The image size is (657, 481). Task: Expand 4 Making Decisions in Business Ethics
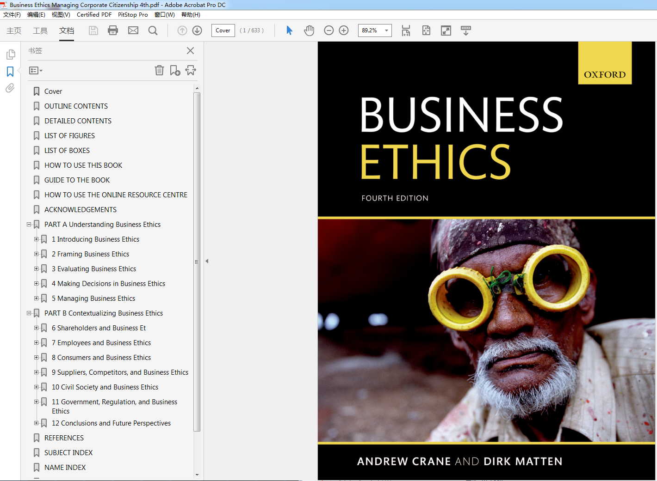36,284
